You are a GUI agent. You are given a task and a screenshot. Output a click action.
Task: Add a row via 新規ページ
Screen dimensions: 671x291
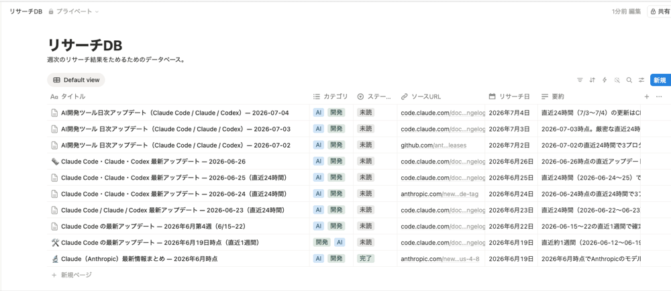point(72,275)
